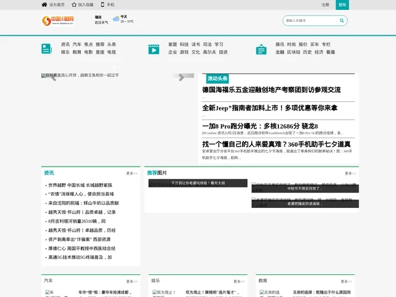The width and height of the screenshot is (396, 297).
Task: Open the 游戏 nav menu item
Action: pos(184,52)
